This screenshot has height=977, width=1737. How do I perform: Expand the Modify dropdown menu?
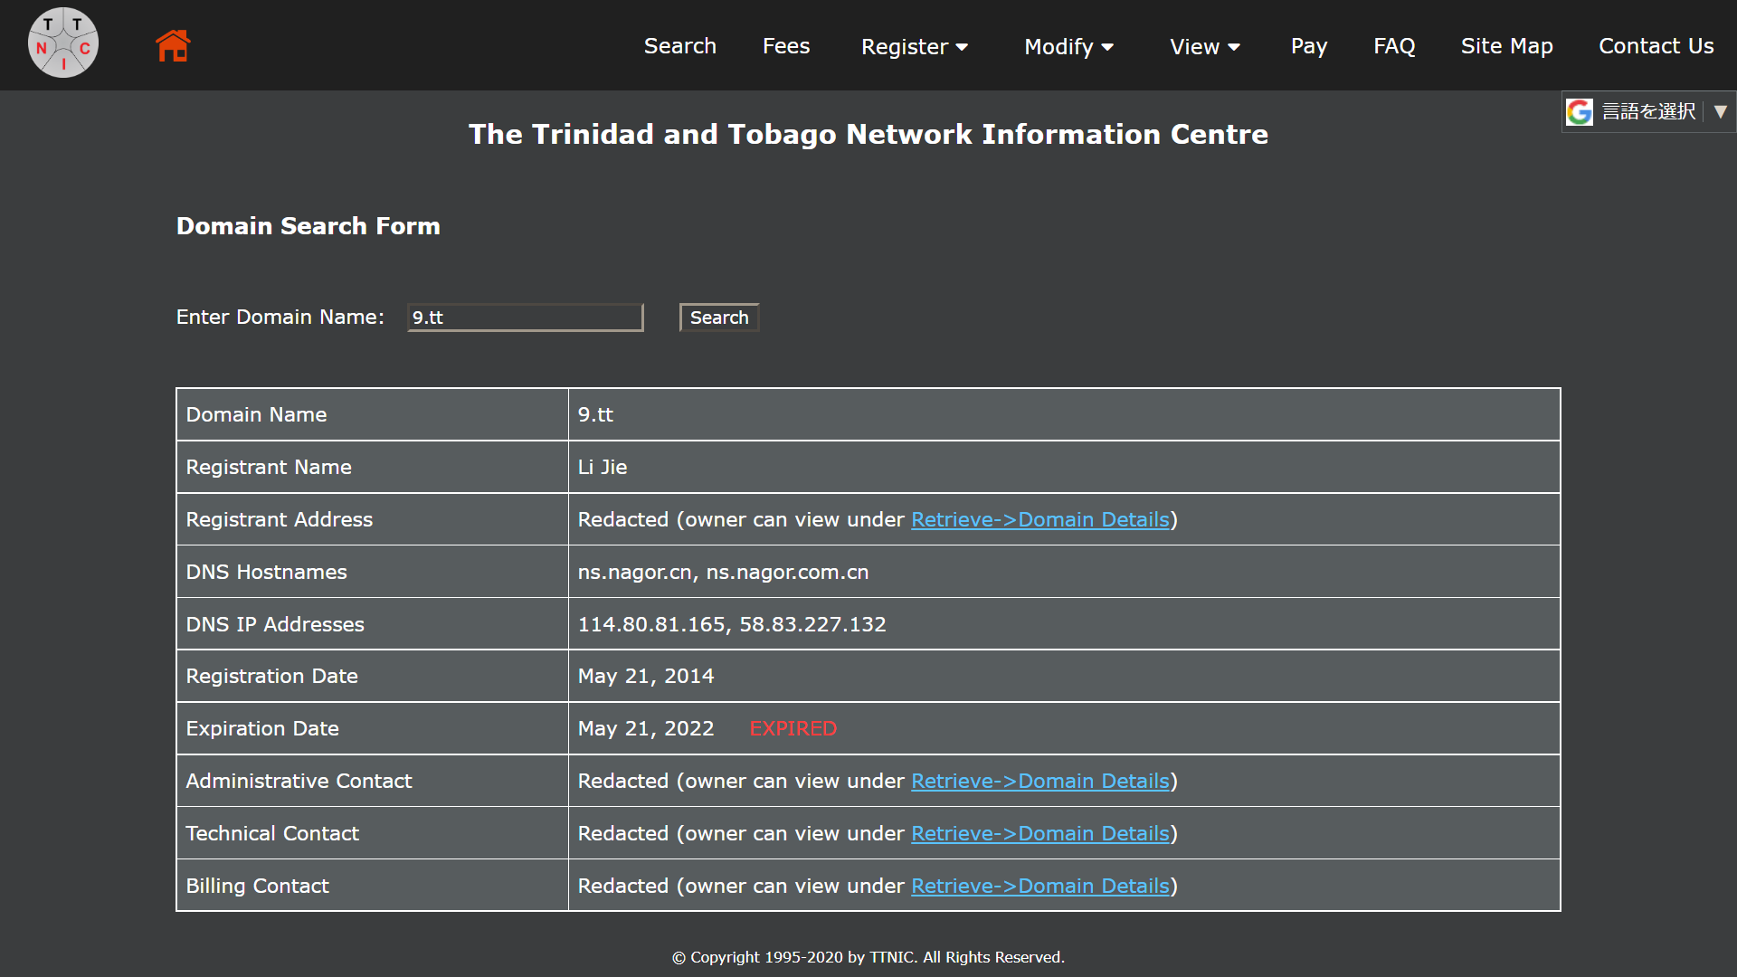click(x=1068, y=46)
